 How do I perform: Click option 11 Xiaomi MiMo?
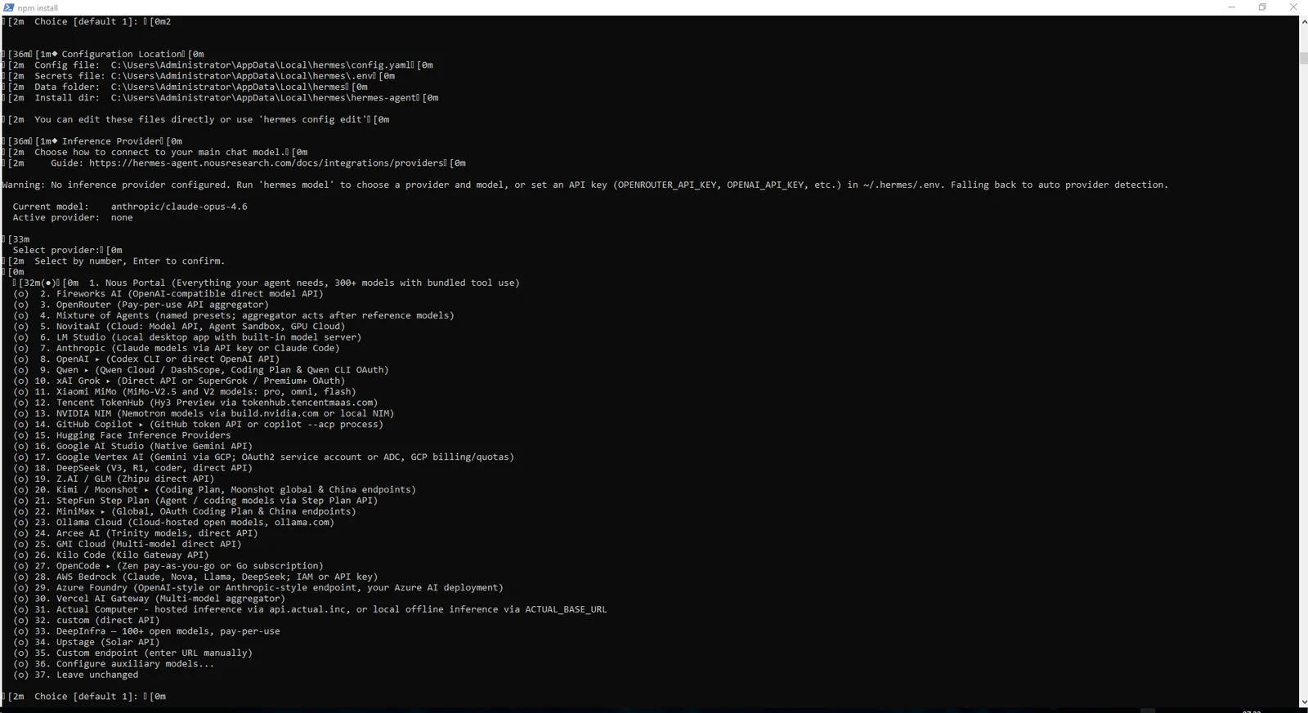[185, 392]
